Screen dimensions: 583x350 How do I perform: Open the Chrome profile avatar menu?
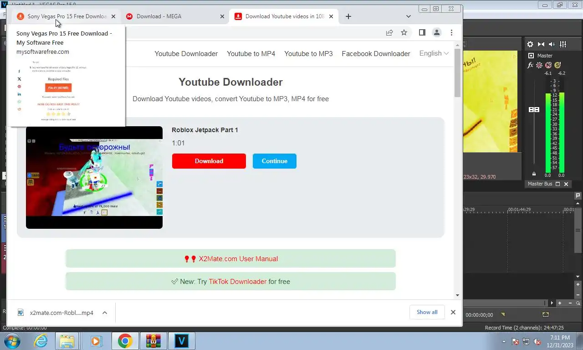tap(437, 32)
